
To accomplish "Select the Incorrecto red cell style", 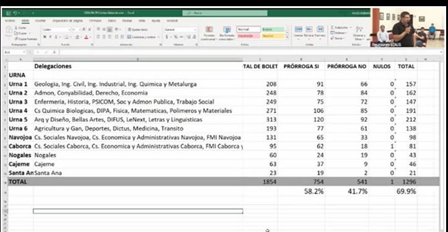I will click(248, 36).
